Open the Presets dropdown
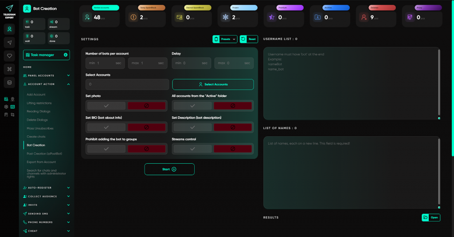Screen dimensions: 454x237 tap(225, 39)
